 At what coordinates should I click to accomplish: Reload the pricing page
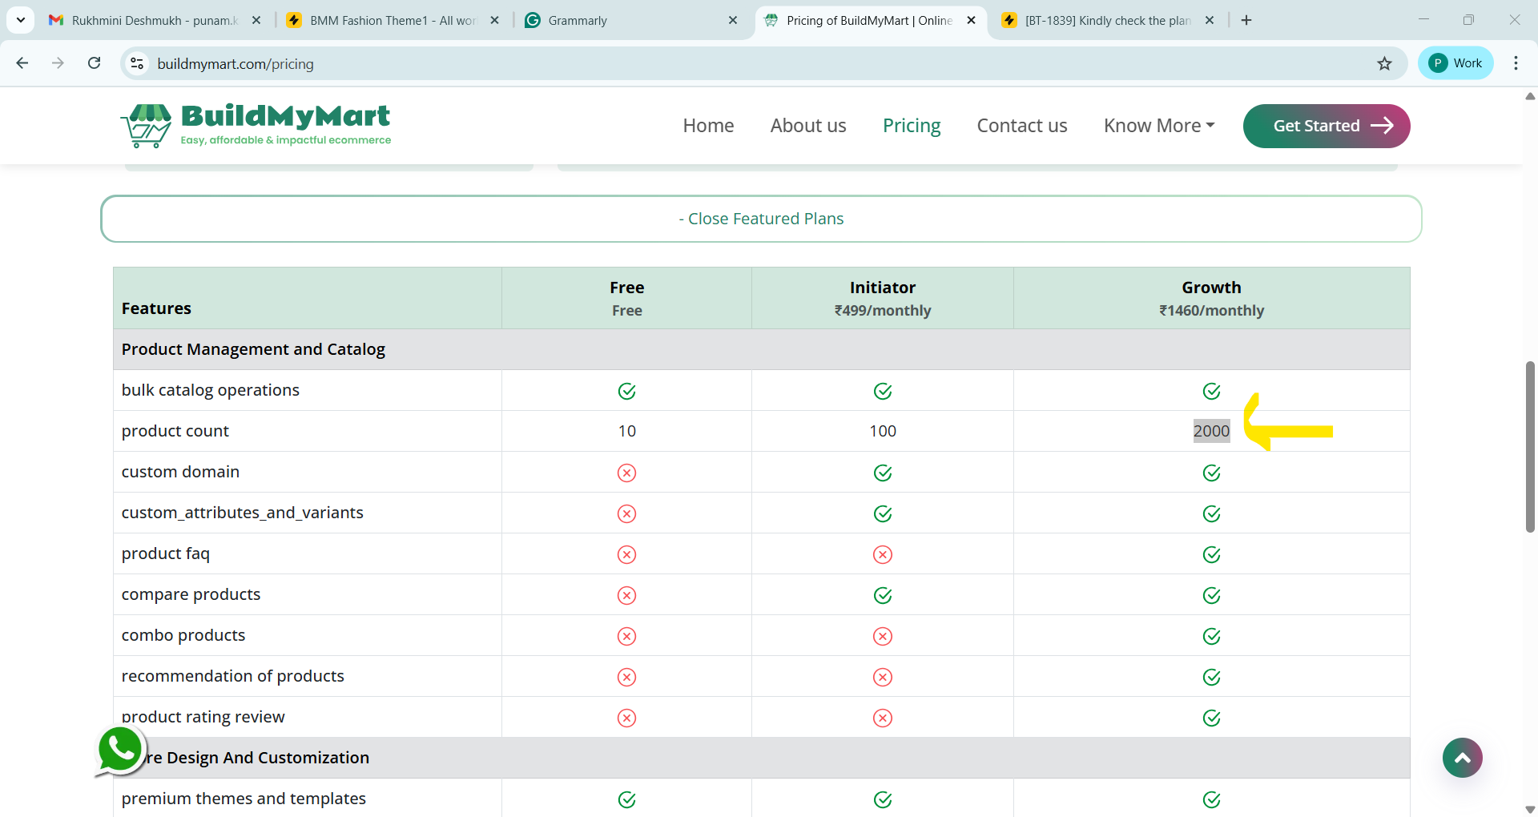pos(94,63)
